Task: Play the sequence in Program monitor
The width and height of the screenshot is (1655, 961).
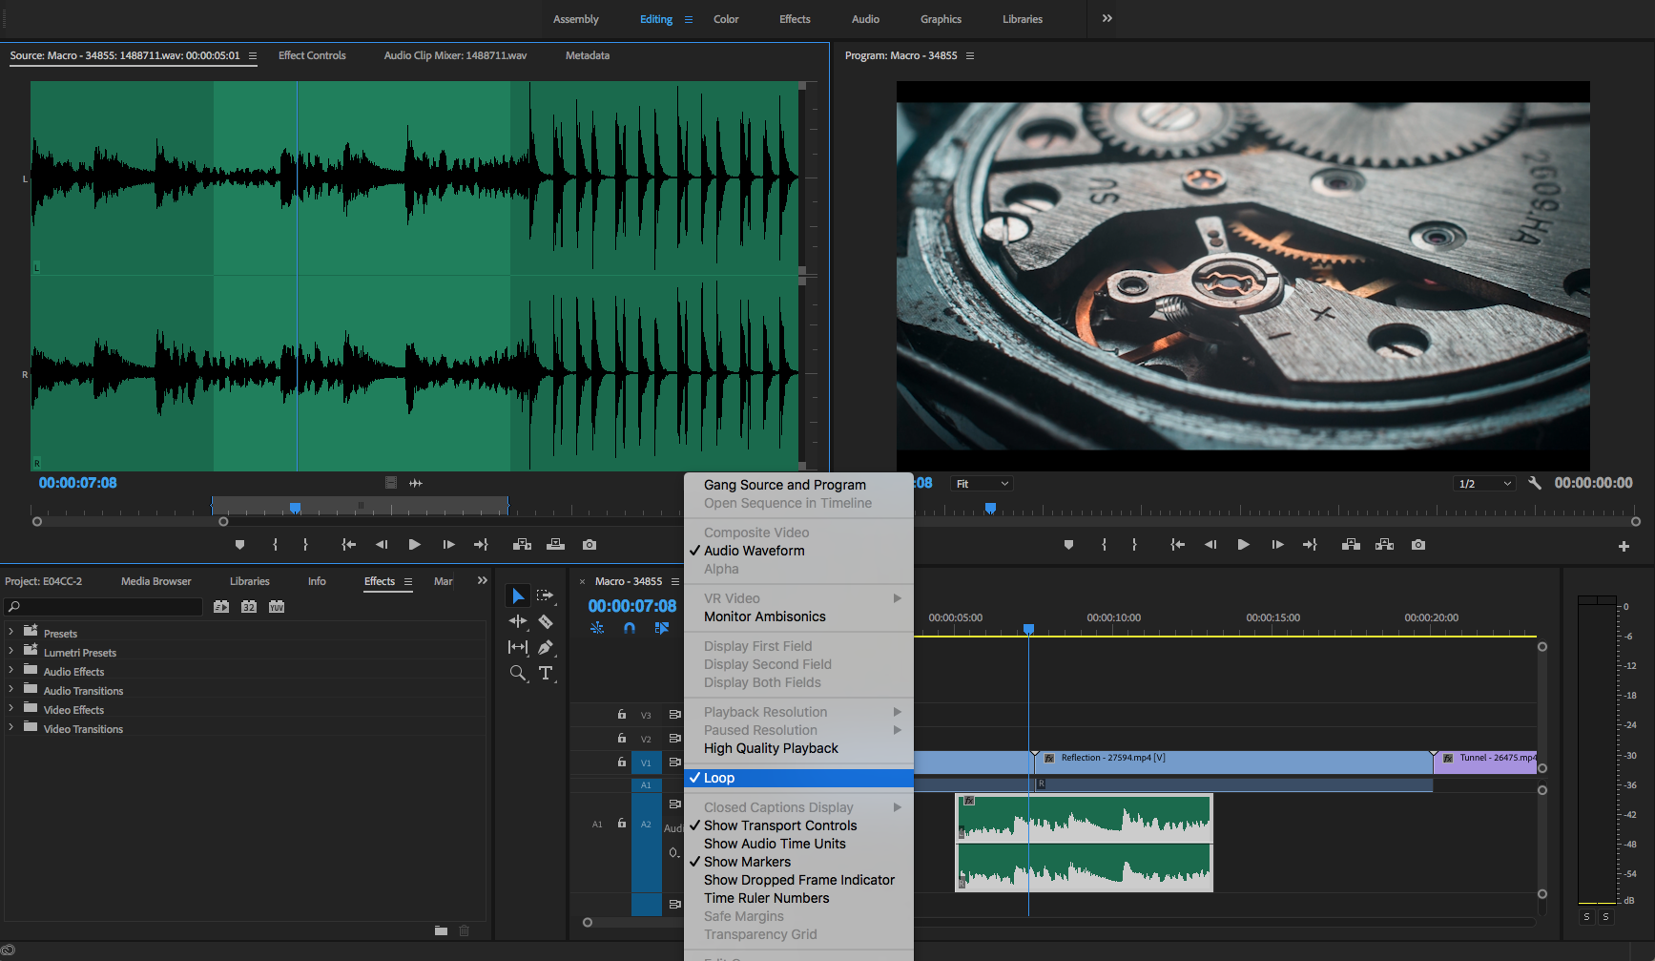Action: pos(1243,545)
